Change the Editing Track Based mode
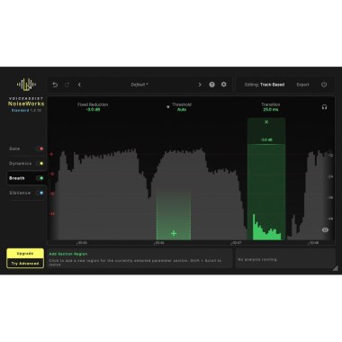Screen dimensions: 342x342 click(265, 85)
